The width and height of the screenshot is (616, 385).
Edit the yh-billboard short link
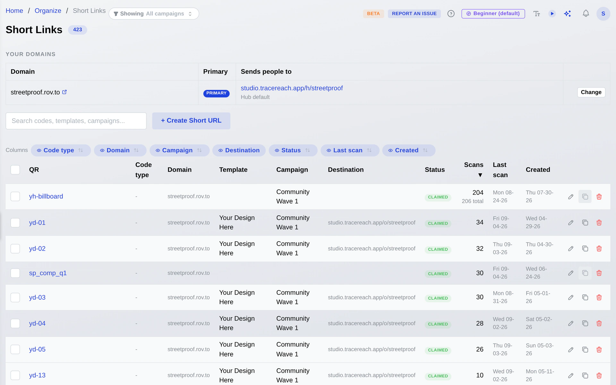[570, 197]
